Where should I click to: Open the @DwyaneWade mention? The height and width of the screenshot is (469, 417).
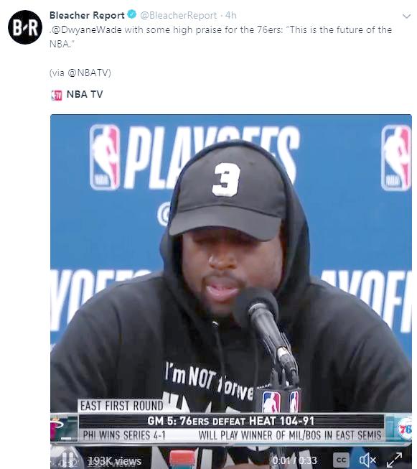pos(86,29)
